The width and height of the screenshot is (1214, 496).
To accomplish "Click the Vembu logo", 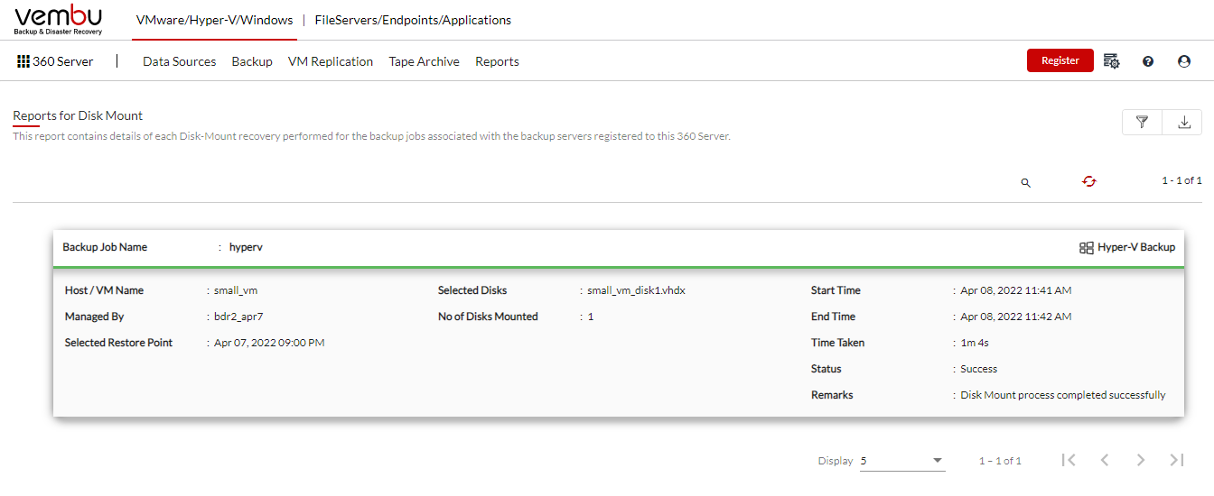I will point(59,20).
